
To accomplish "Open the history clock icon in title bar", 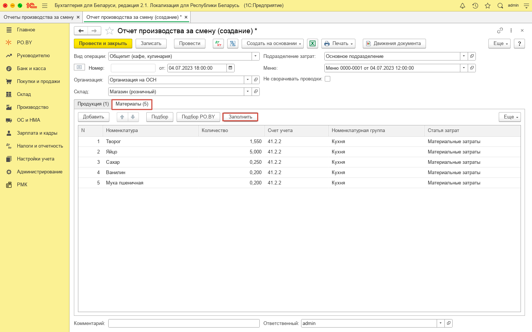I will pyautogui.click(x=475, y=6).
